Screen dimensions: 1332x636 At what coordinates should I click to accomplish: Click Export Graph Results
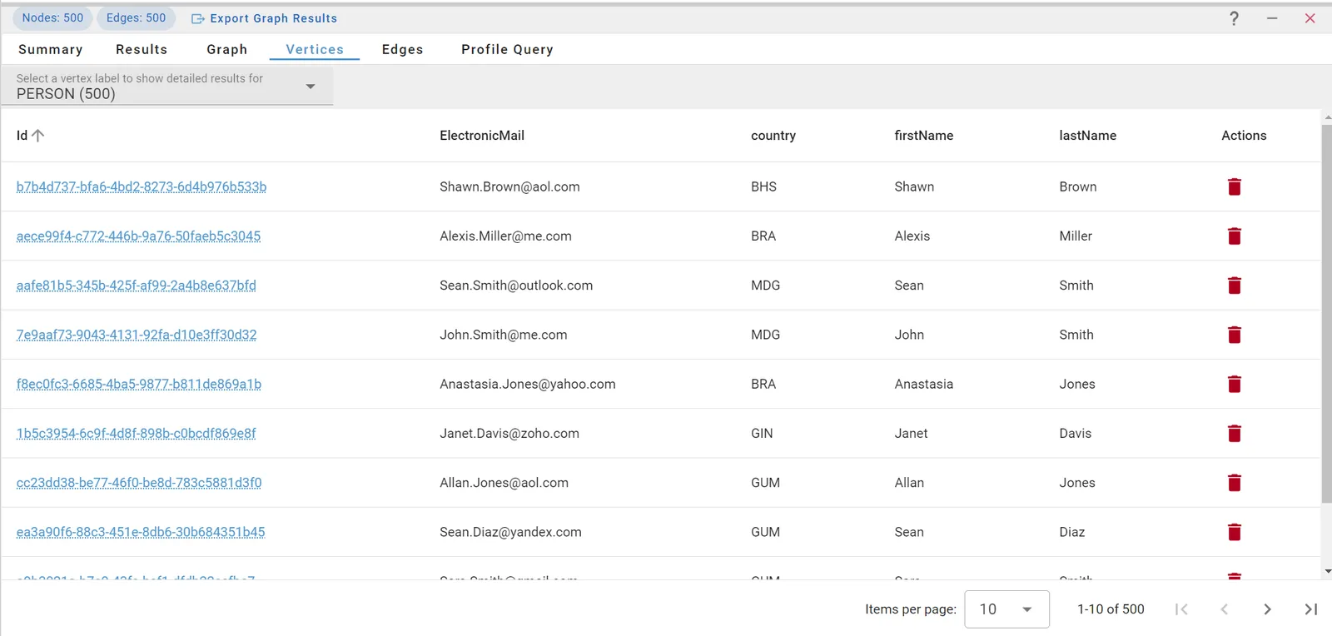[x=265, y=18]
